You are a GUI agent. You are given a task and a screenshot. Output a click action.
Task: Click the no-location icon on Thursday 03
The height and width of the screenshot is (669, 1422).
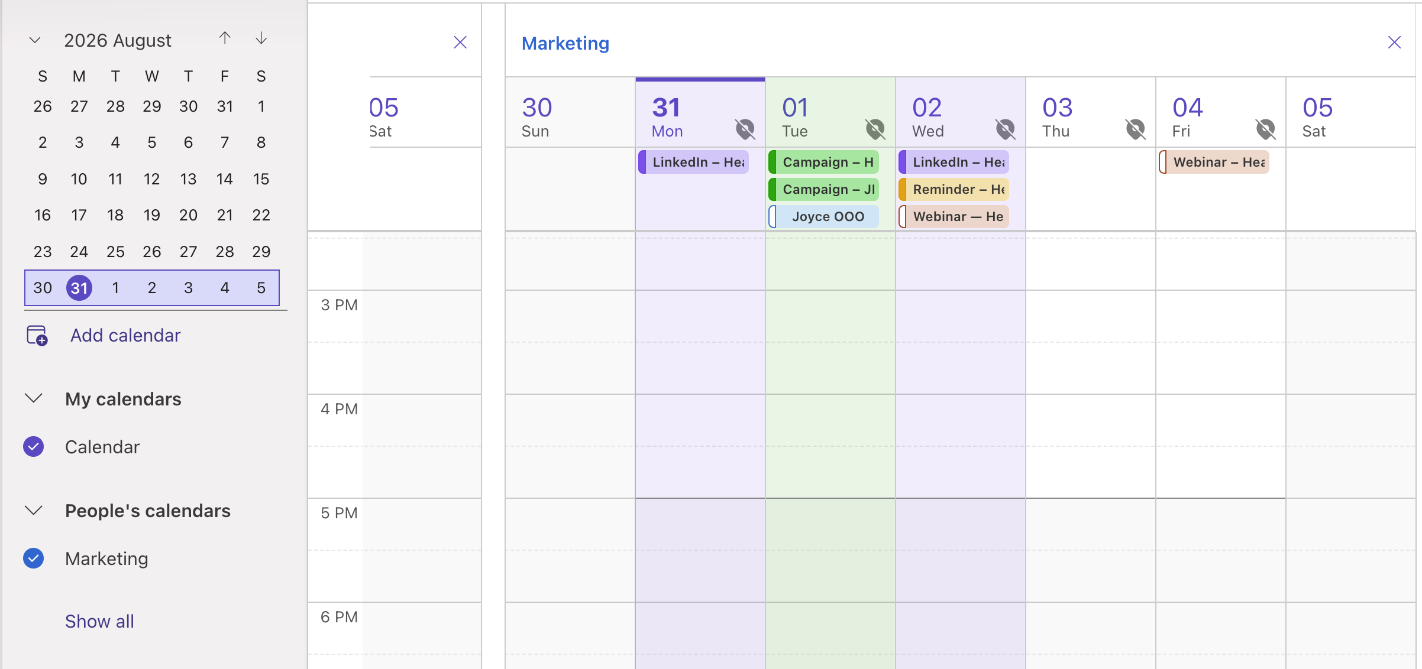[1135, 129]
